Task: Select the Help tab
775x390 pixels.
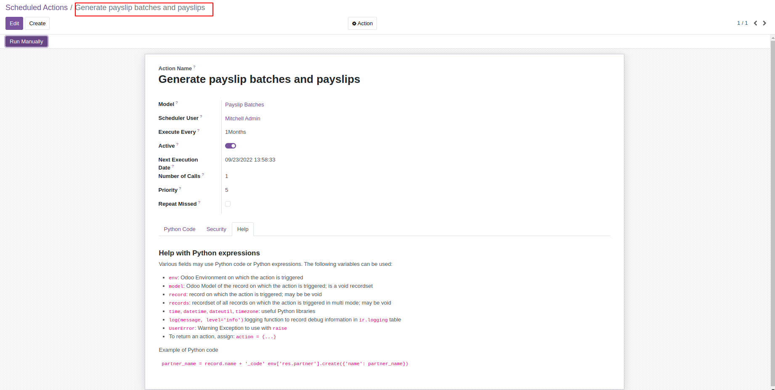Action: click(243, 229)
